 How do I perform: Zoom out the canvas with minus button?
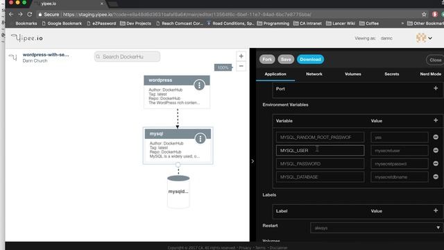pyautogui.click(x=241, y=66)
